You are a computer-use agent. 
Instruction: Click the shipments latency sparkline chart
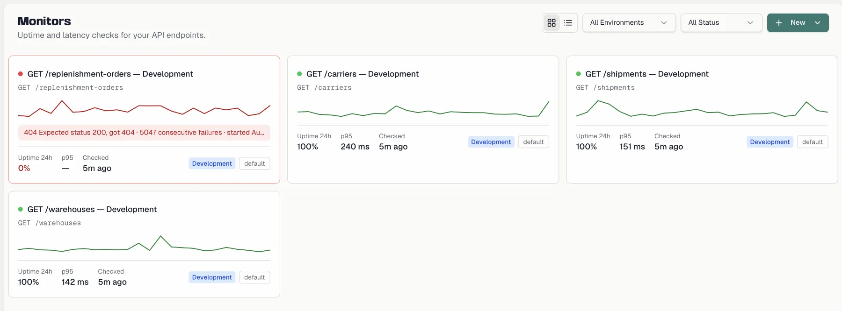pos(702,108)
